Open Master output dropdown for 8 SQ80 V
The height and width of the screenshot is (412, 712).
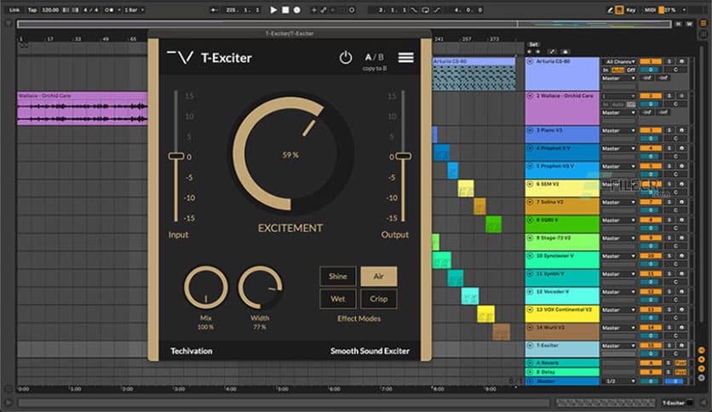pyautogui.click(x=619, y=220)
